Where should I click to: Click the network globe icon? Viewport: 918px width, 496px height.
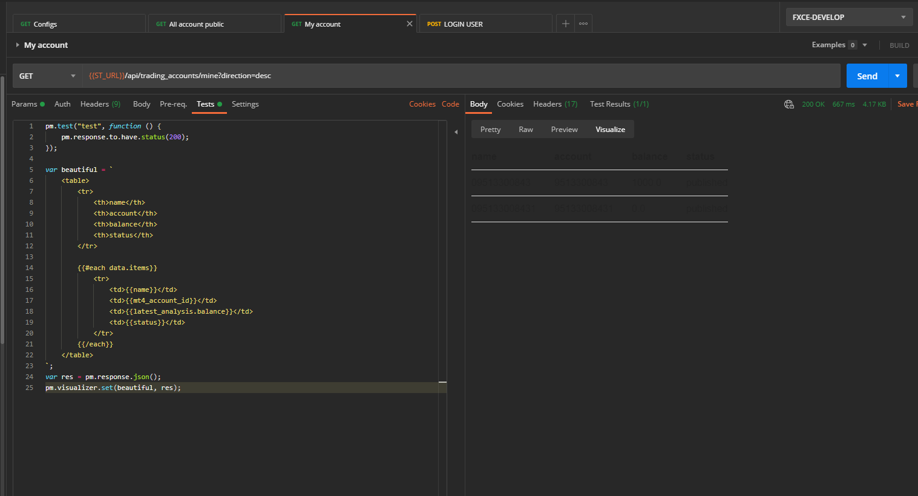click(789, 104)
